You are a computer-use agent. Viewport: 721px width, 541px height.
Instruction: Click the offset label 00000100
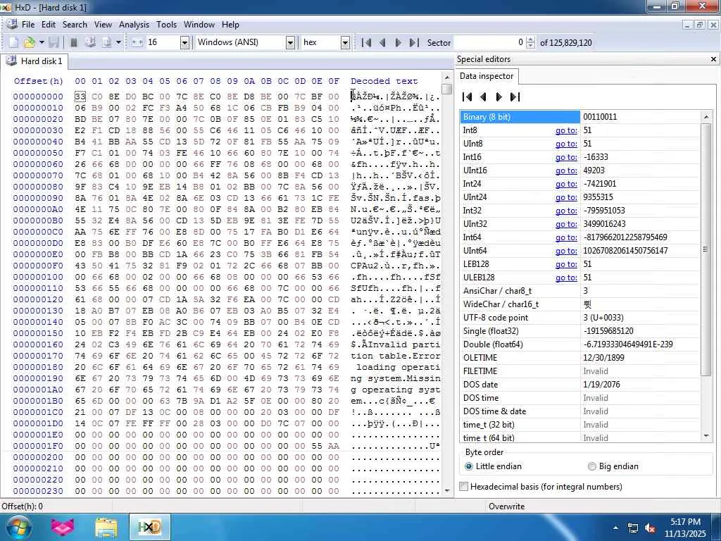(x=38, y=277)
